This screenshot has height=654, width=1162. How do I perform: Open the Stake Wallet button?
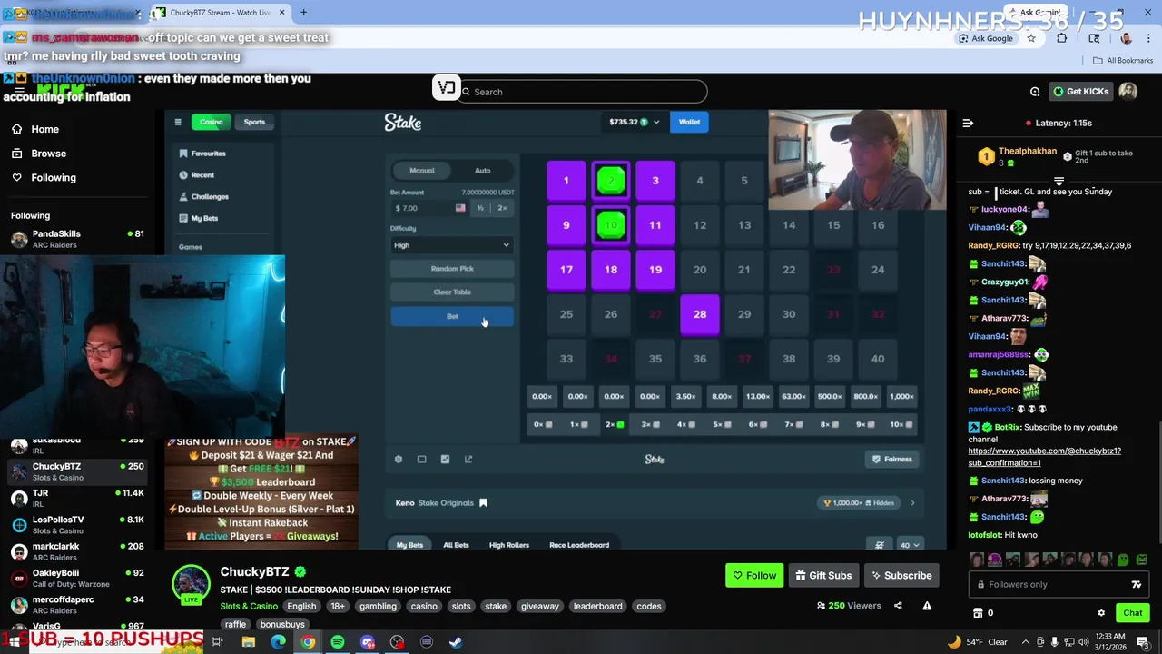point(689,122)
